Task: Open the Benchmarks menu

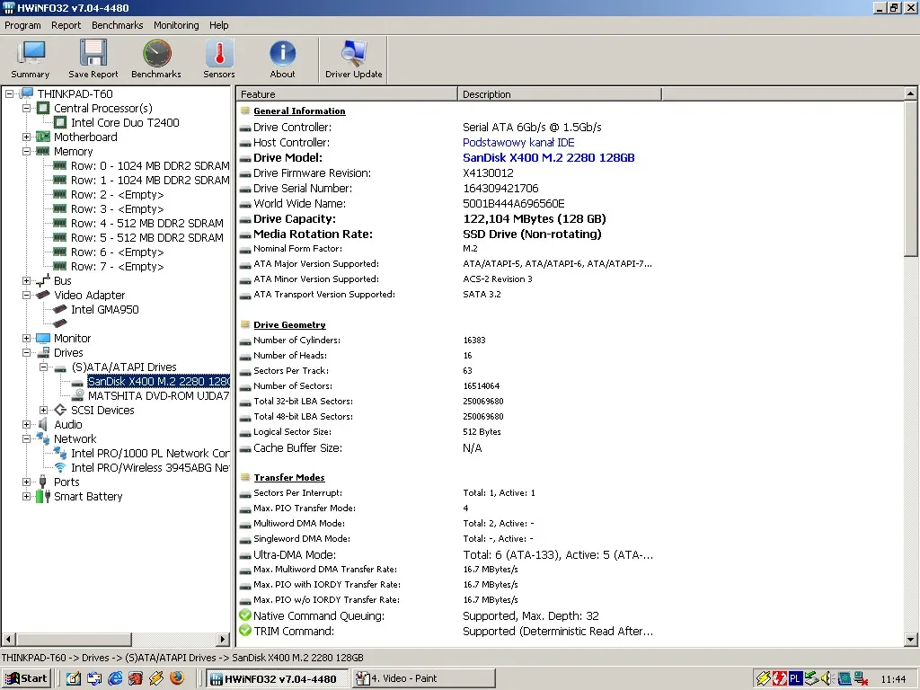Action: (118, 25)
